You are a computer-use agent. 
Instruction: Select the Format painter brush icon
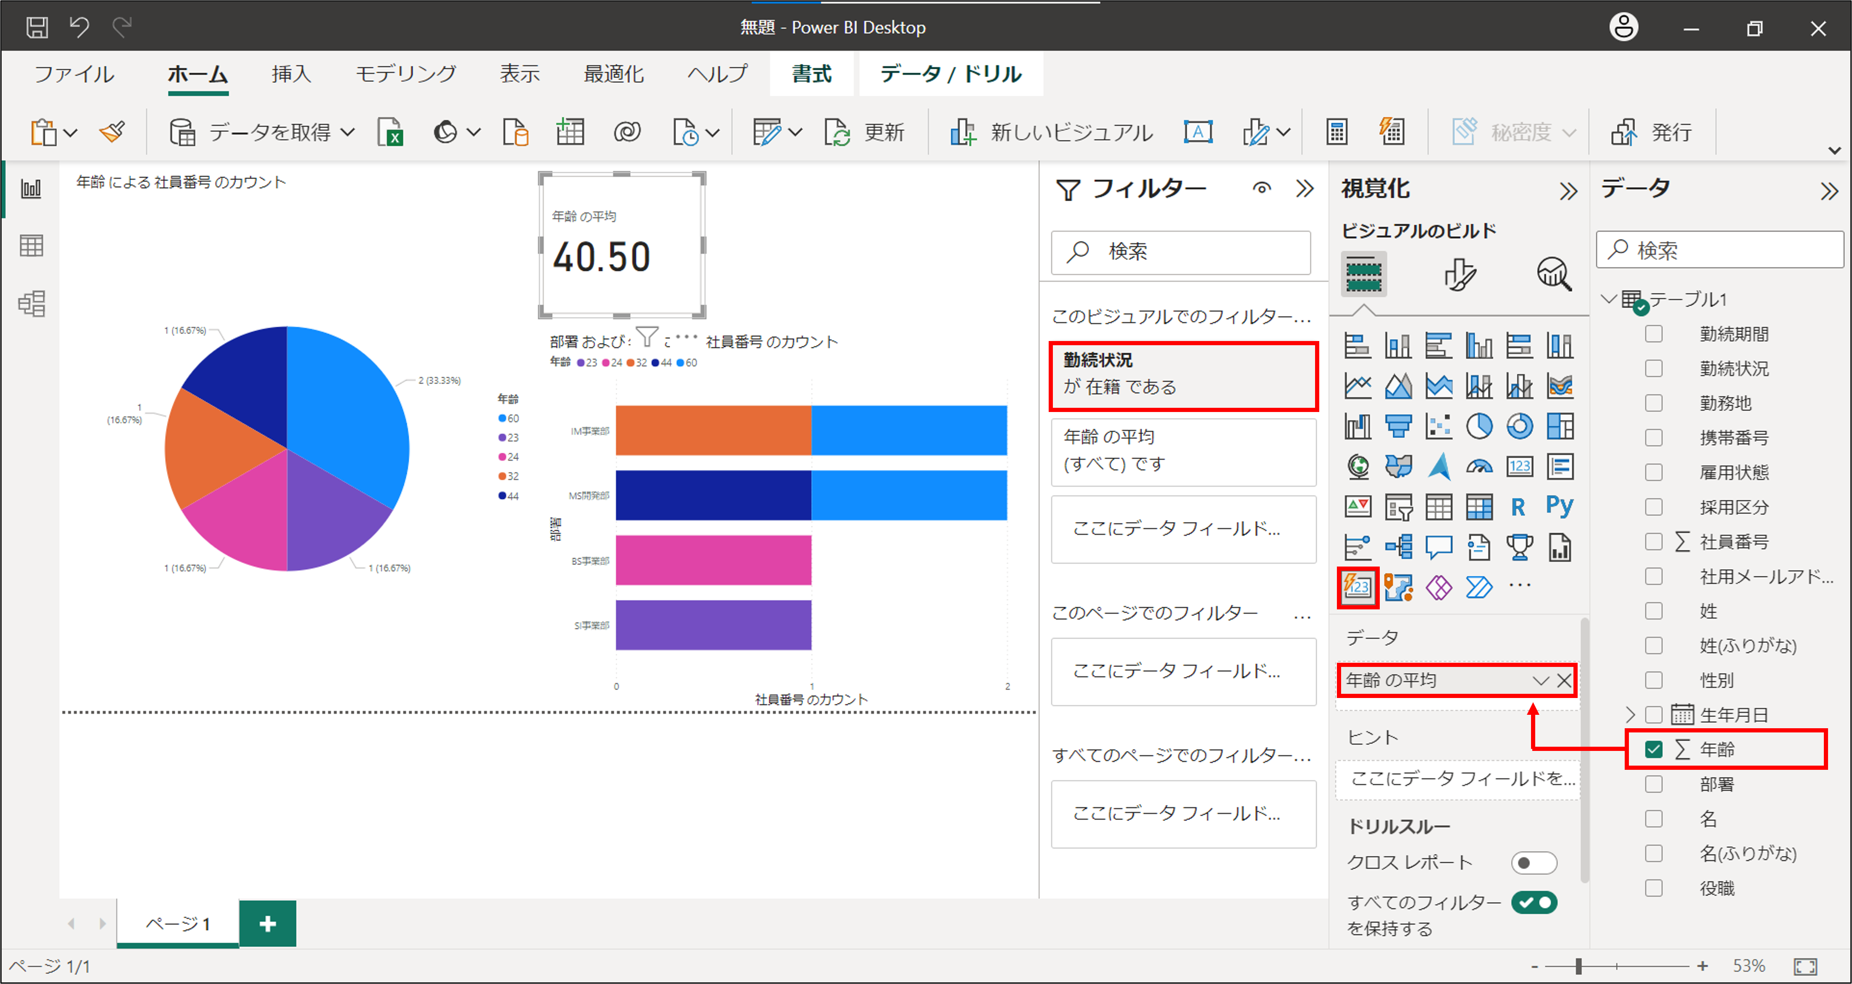tap(113, 132)
